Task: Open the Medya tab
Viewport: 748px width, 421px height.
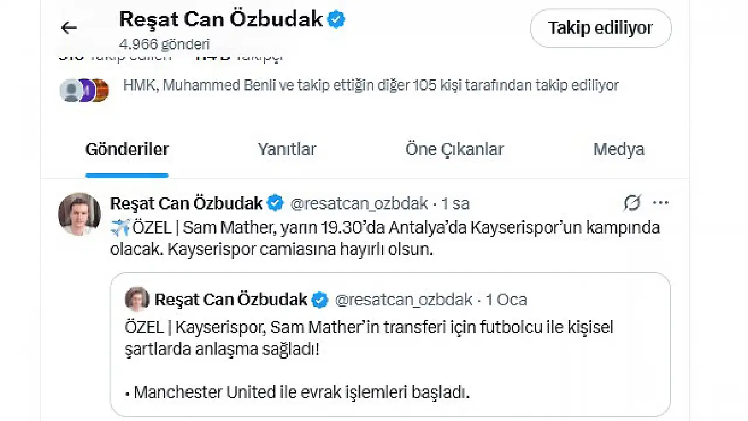Action: pyautogui.click(x=618, y=149)
